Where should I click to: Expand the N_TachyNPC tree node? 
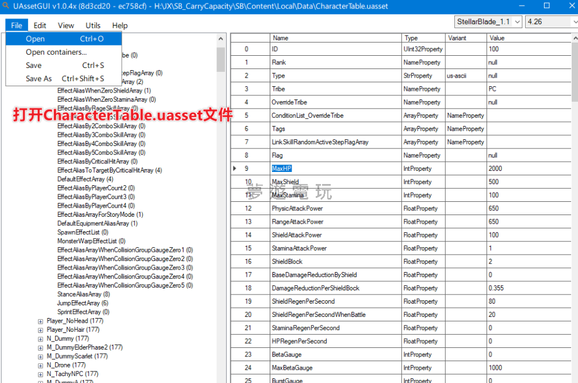[40, 374]
